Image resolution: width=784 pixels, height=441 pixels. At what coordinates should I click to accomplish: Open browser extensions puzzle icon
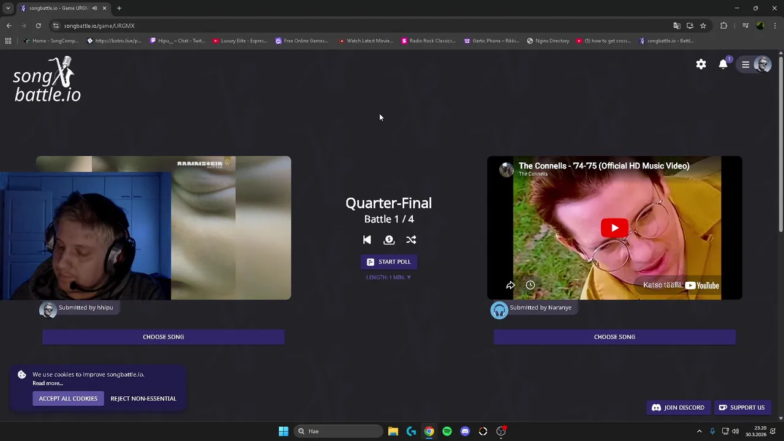pyautogui.click(x=724, y=26)
